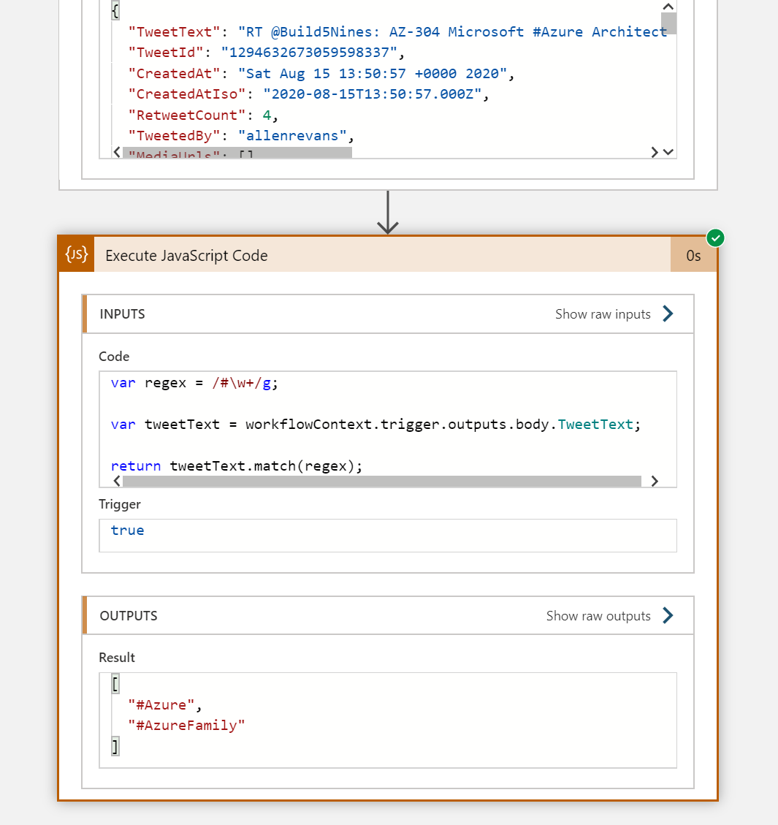Click the Show raw outputs link

(x=598, y=615)
